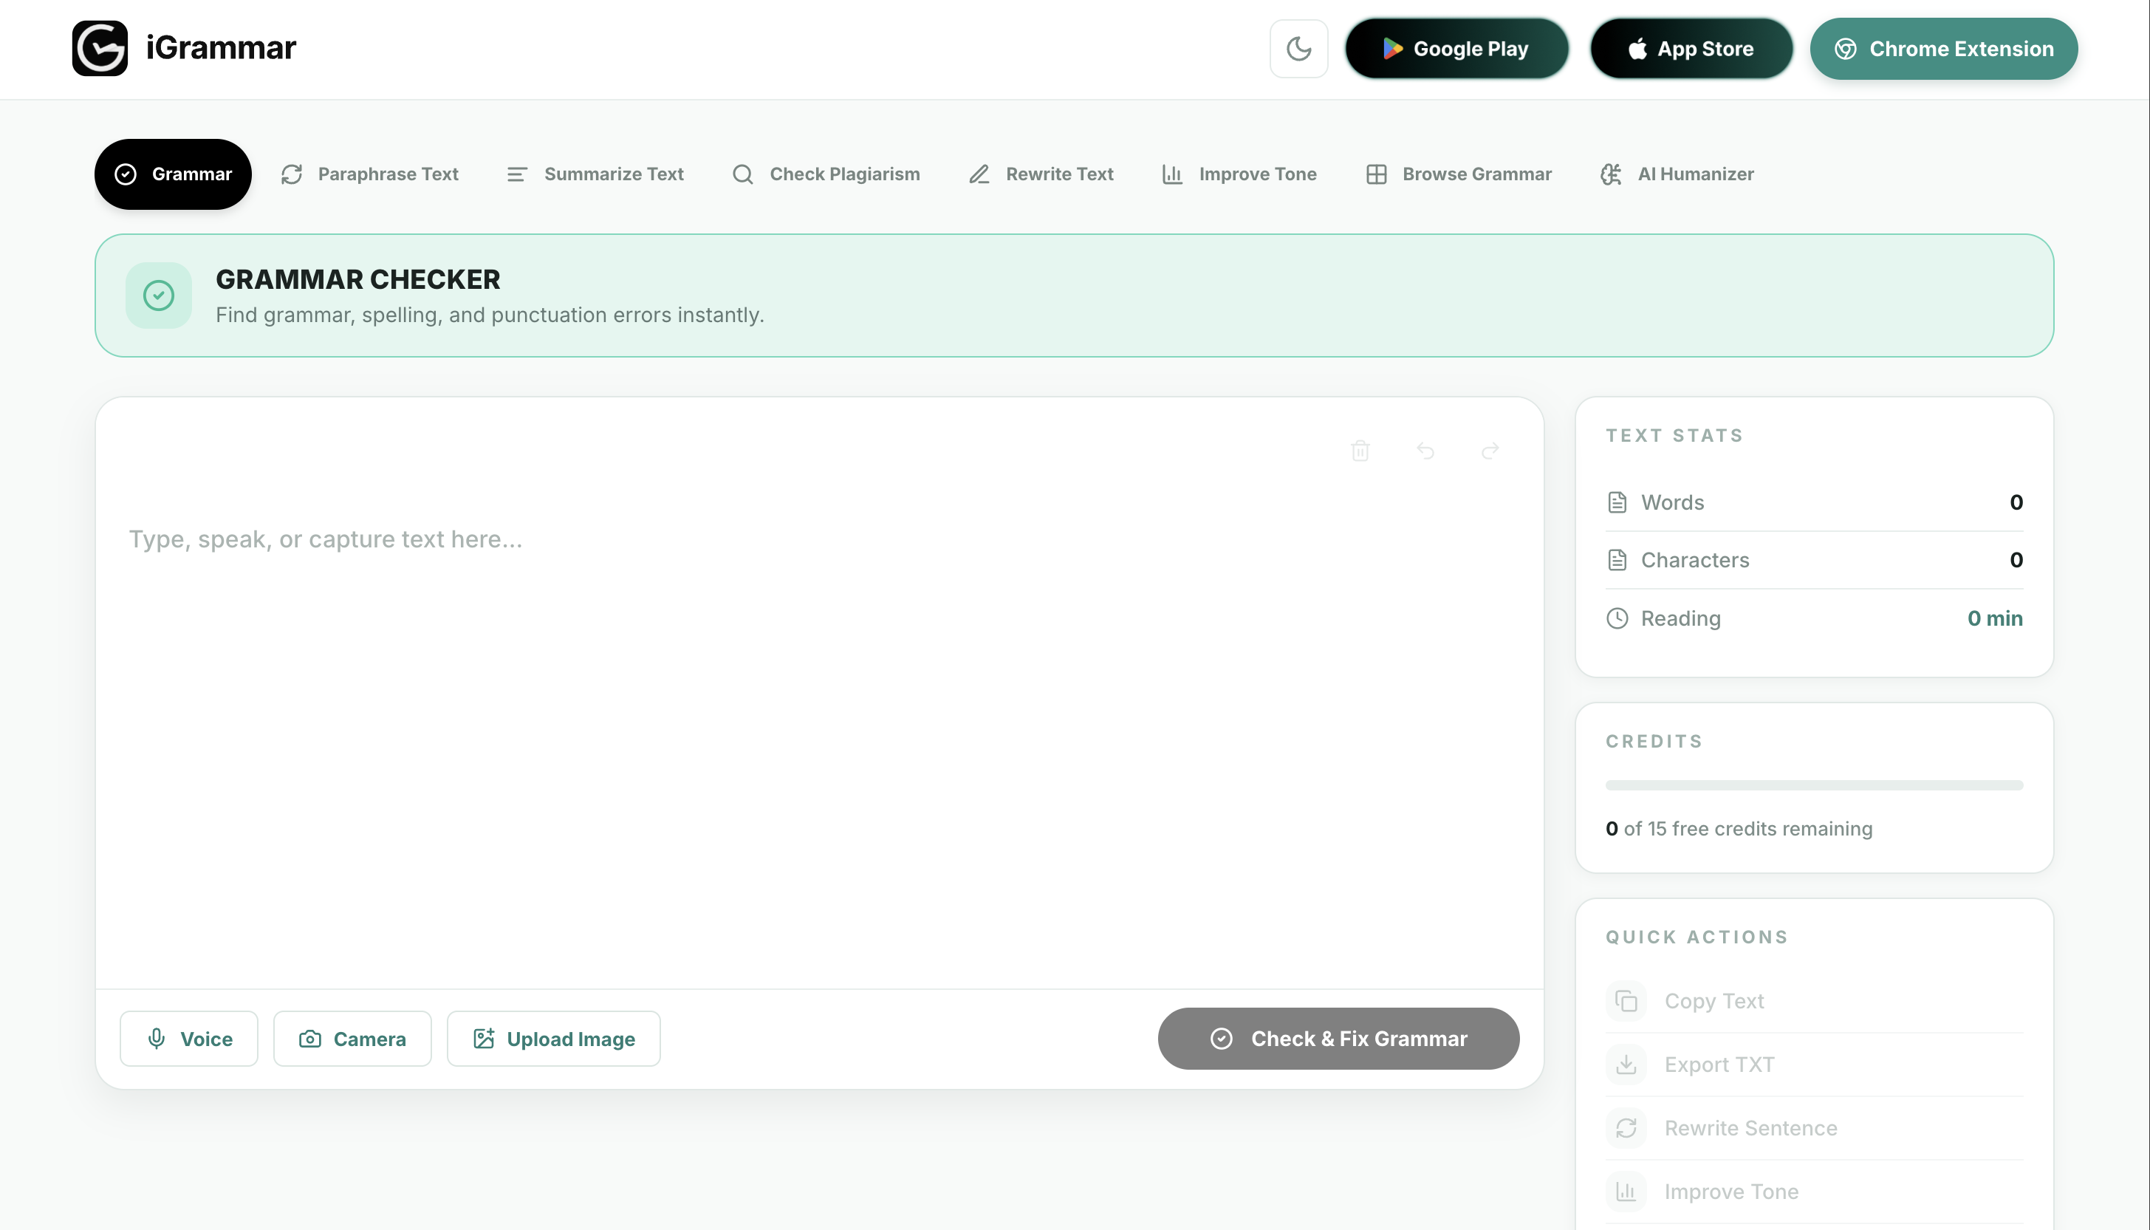Open the Improve Tone tab
This screenshot has height=1230, width=2150.
pos(1239,174)
